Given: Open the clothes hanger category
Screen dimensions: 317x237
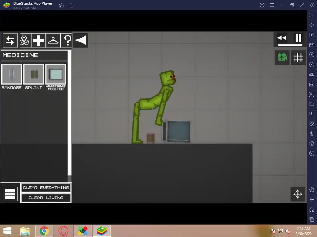Looking at the screenshot, I should pyautogui.click(x=53, y=40).
